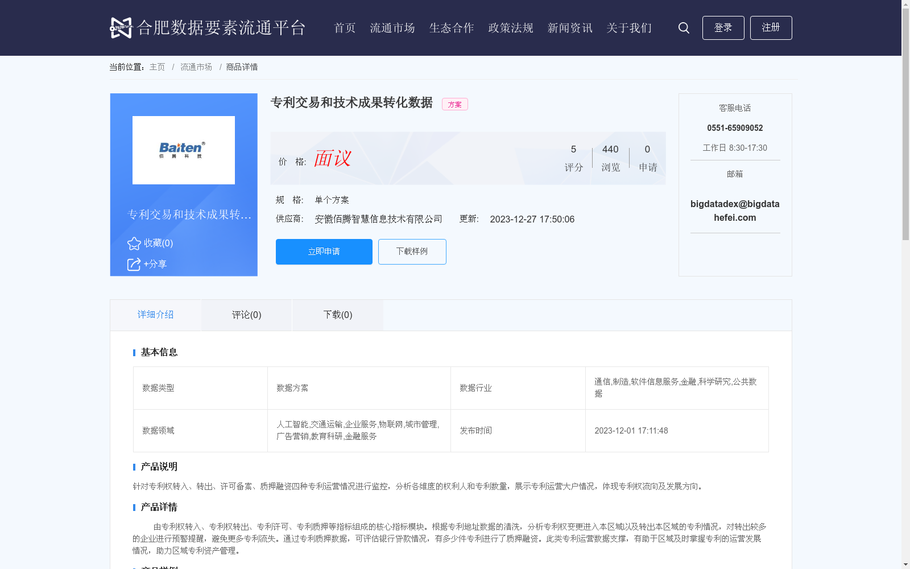The height and width of the screenshot is (569, 910).
Task: Click the email bigdatadex@bigdatahefei.com
Action: click(735, 211)
